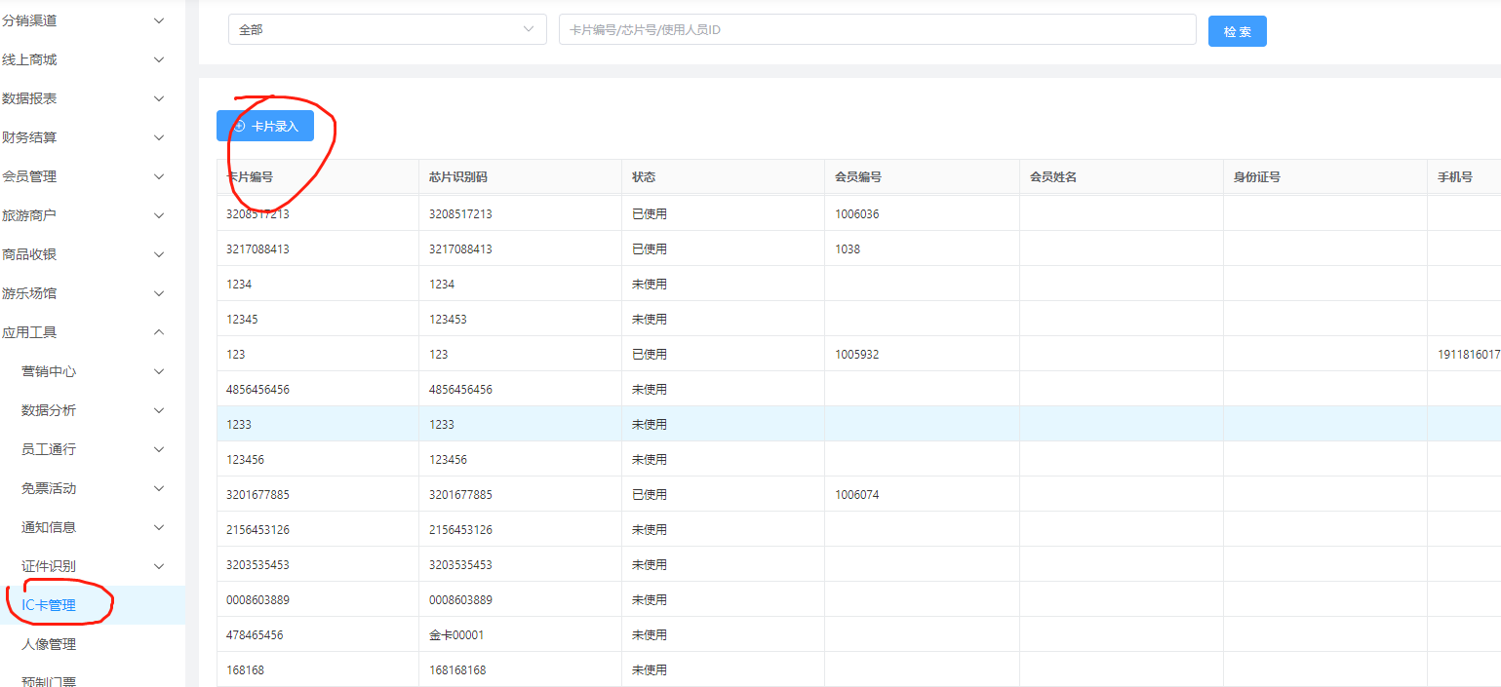
Task: Click the 检索 search button
Action: coord(1237,31)
